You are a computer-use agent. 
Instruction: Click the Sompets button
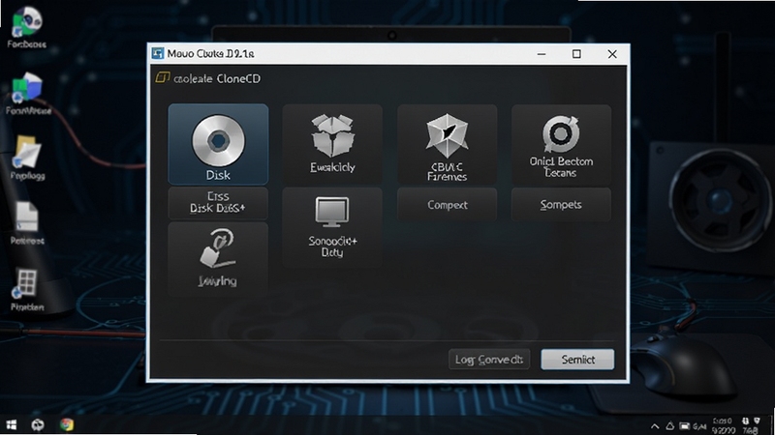click(561, 204)
